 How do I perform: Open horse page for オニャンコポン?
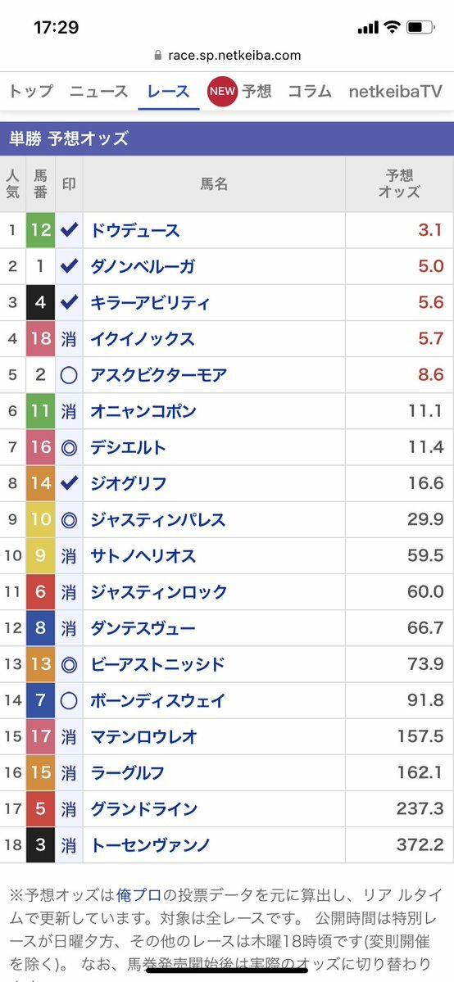coord(143,411)
